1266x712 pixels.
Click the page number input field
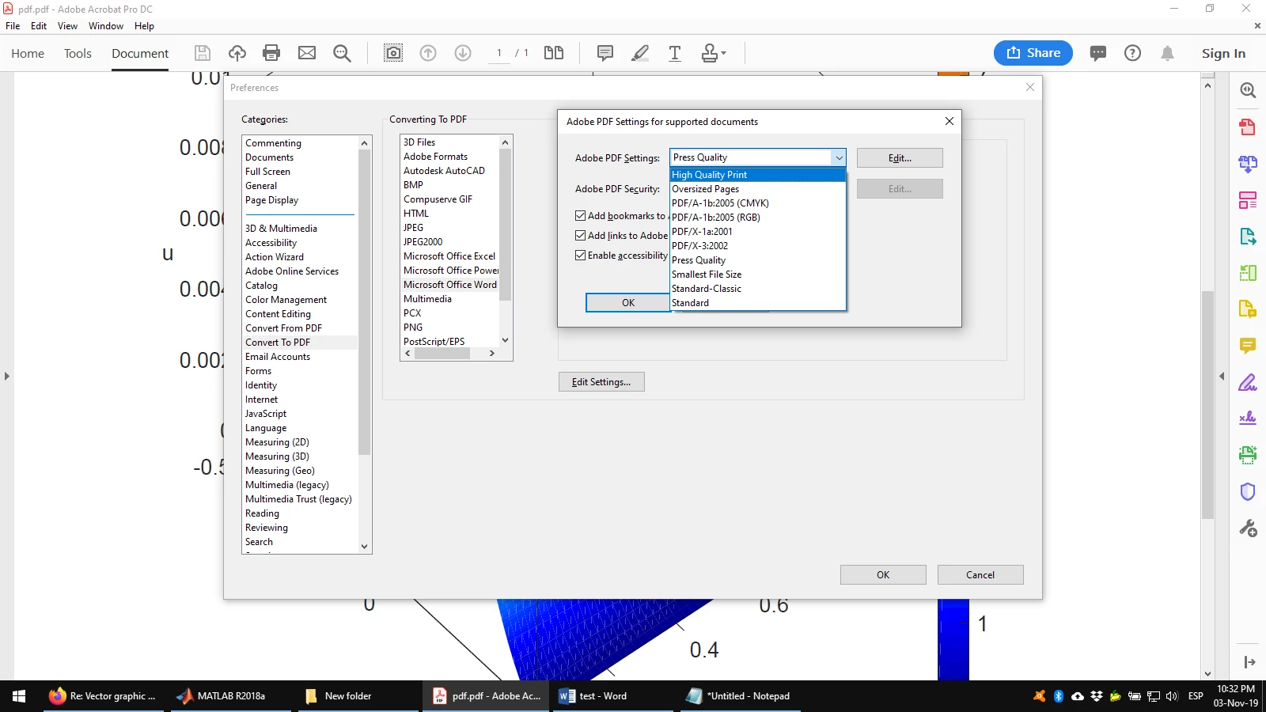pos(499,53)
